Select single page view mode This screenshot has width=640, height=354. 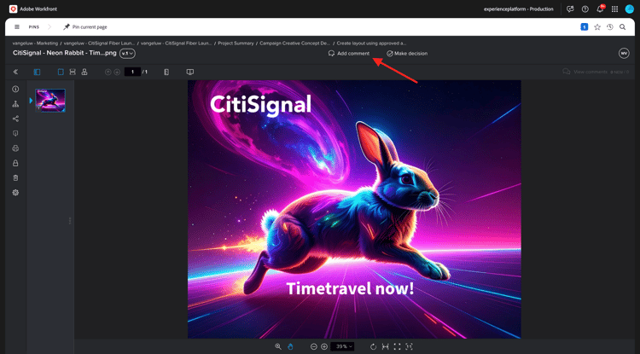click(x=61, y=72)
